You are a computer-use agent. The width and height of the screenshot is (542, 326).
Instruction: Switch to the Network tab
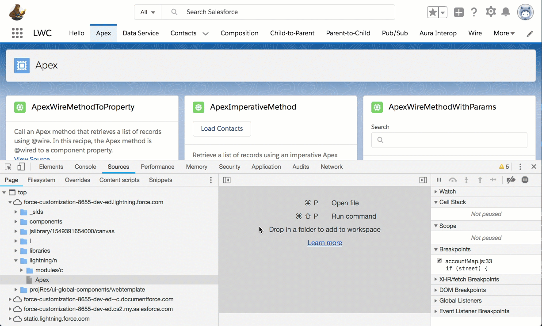click(332, 167)
